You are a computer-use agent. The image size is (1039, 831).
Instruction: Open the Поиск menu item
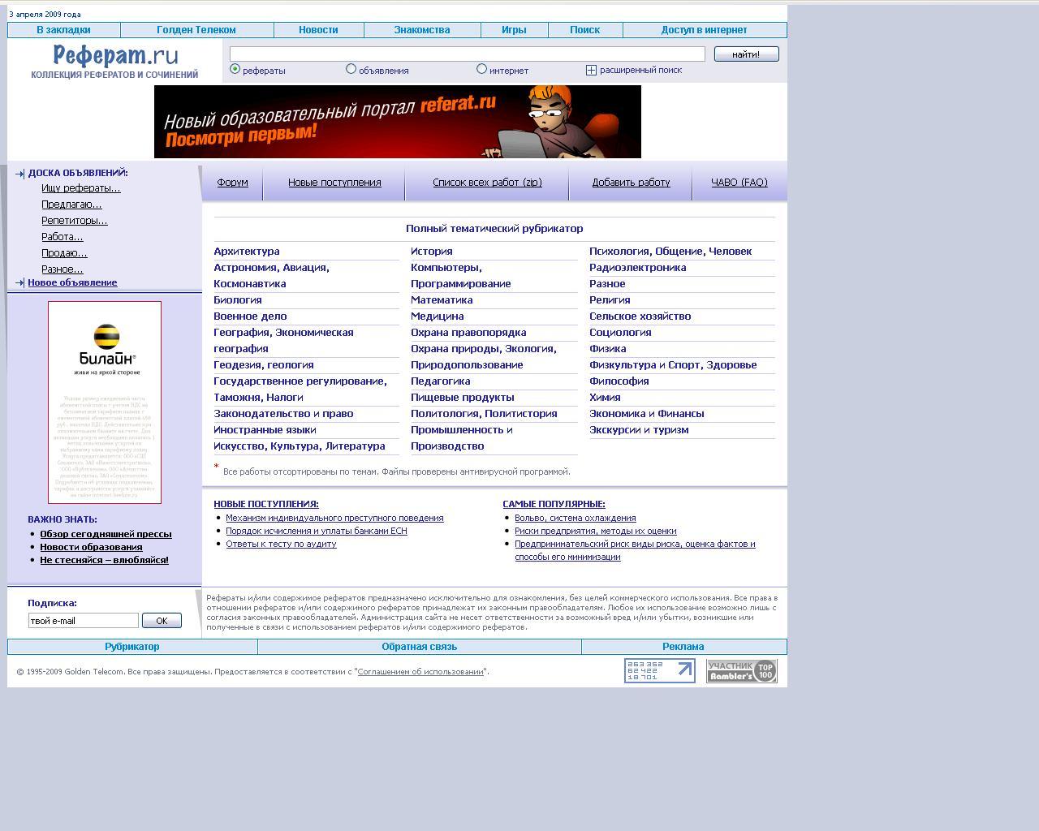[585, 30]
